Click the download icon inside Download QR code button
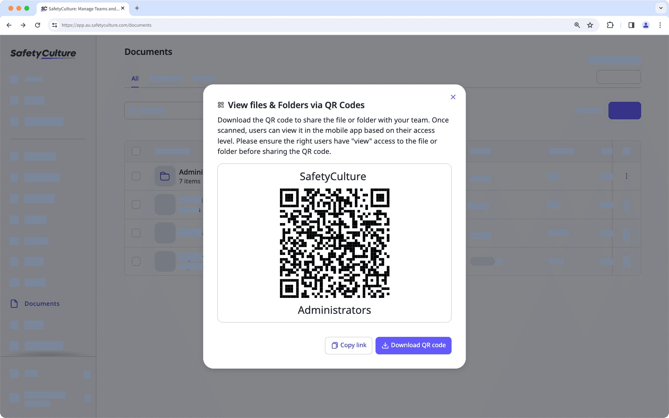Image resolution: width=669 pixels, height=418 pixels. pos(385,345)
